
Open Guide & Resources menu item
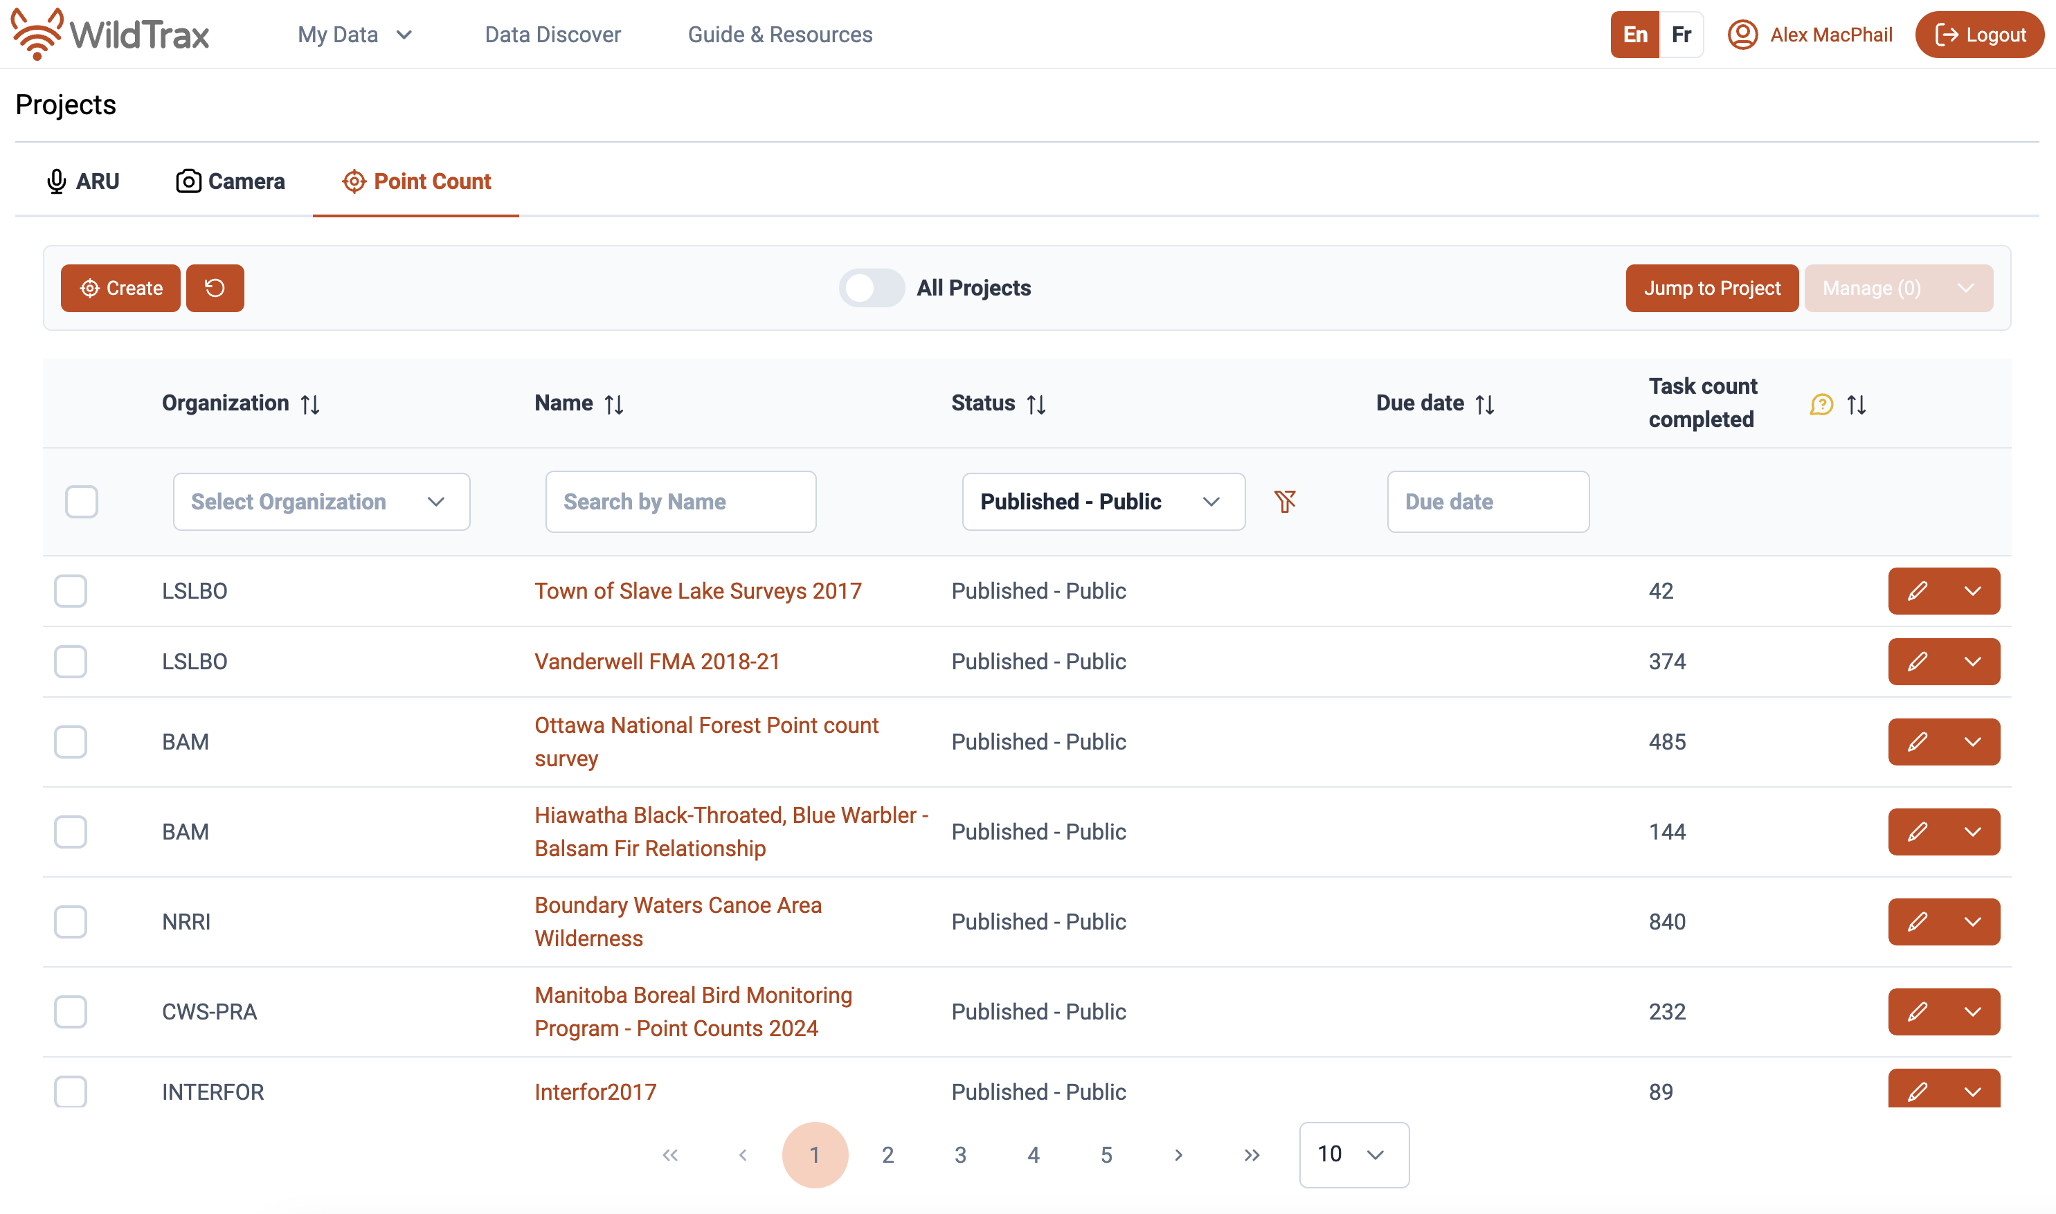click(x=779, y=35)
